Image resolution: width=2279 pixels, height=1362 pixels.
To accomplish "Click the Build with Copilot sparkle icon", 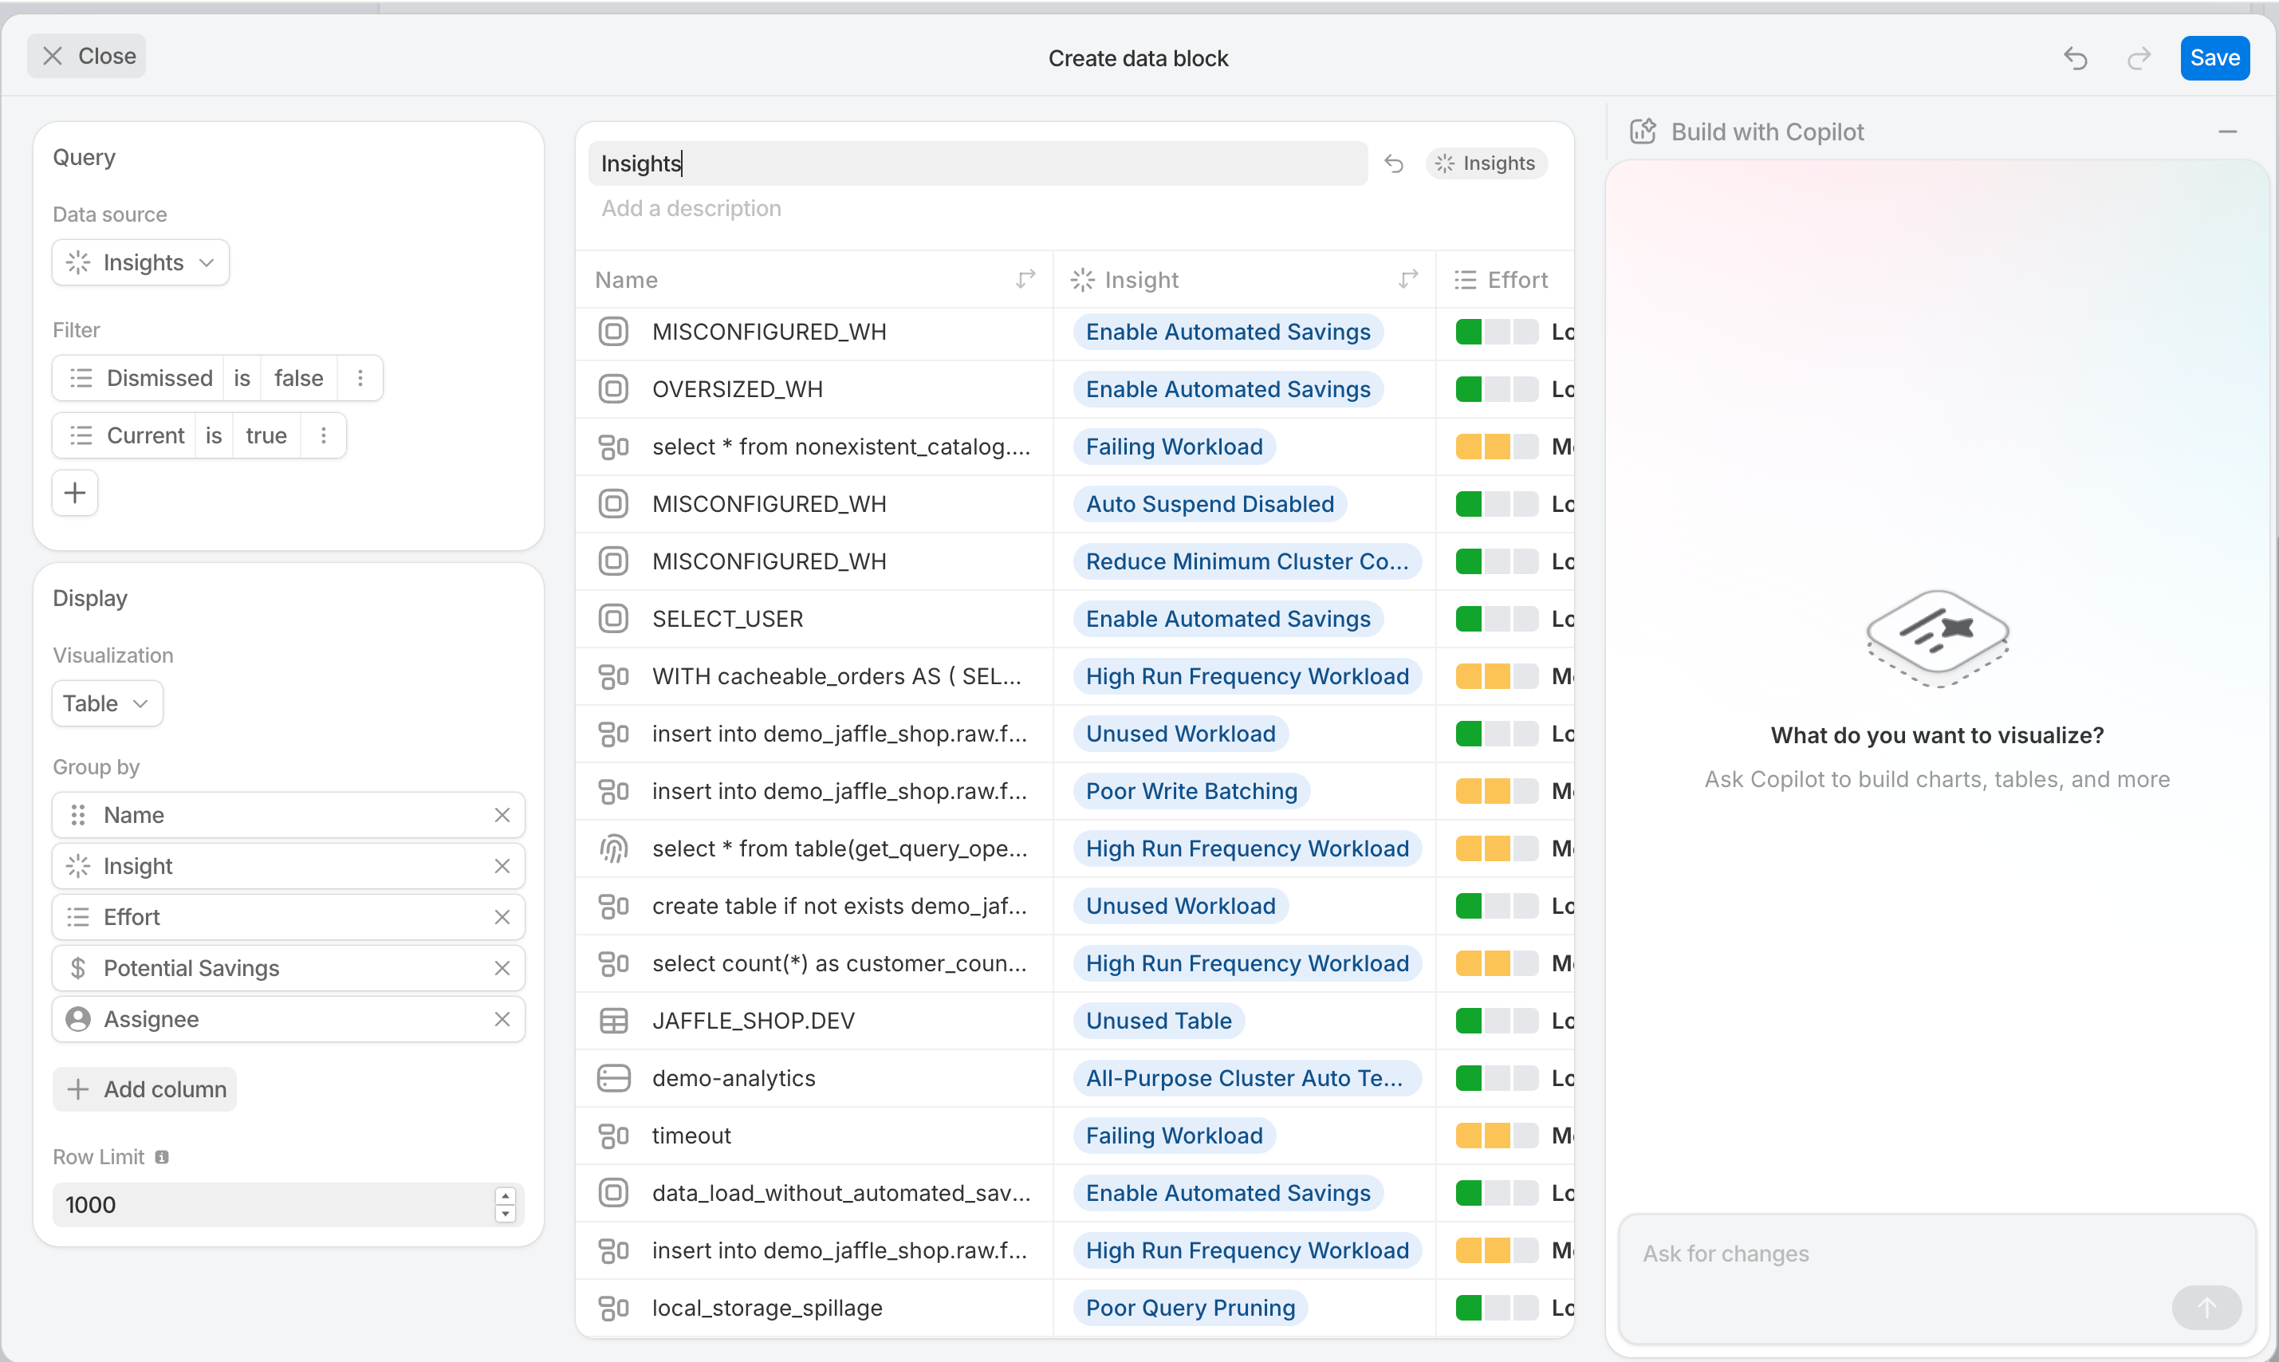I will (x=1643, y=132).
